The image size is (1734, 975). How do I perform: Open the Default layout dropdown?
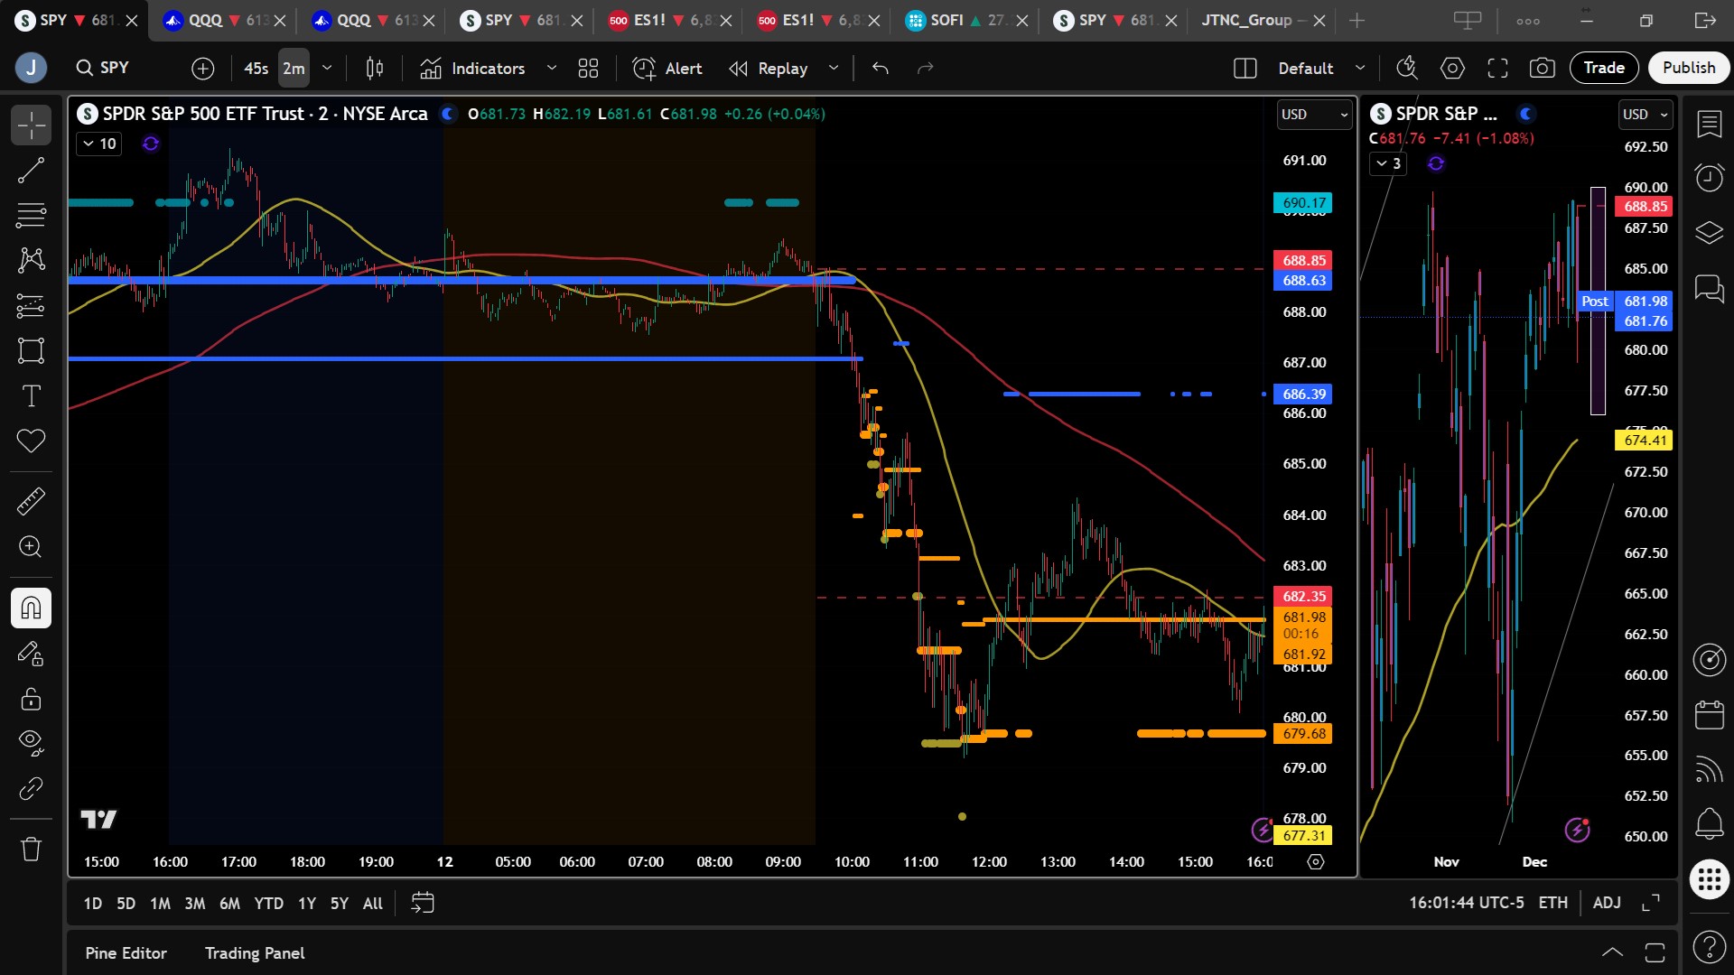pos(1319,68)
